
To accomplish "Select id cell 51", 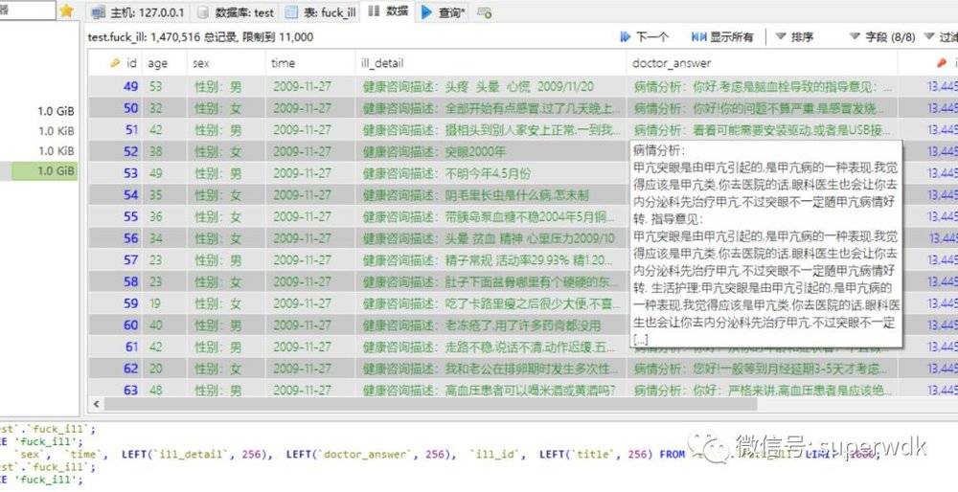I will tap(116, 130).
